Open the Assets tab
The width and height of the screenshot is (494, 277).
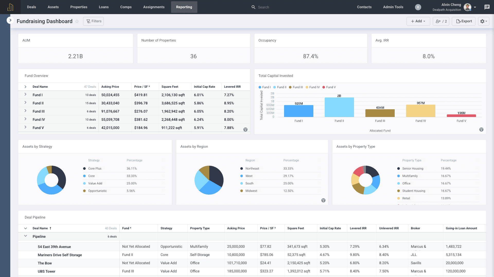[53, 7]
